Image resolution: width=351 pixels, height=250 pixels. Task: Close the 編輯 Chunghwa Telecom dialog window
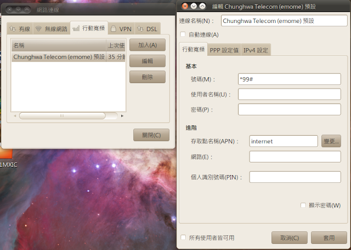(185, 6)
